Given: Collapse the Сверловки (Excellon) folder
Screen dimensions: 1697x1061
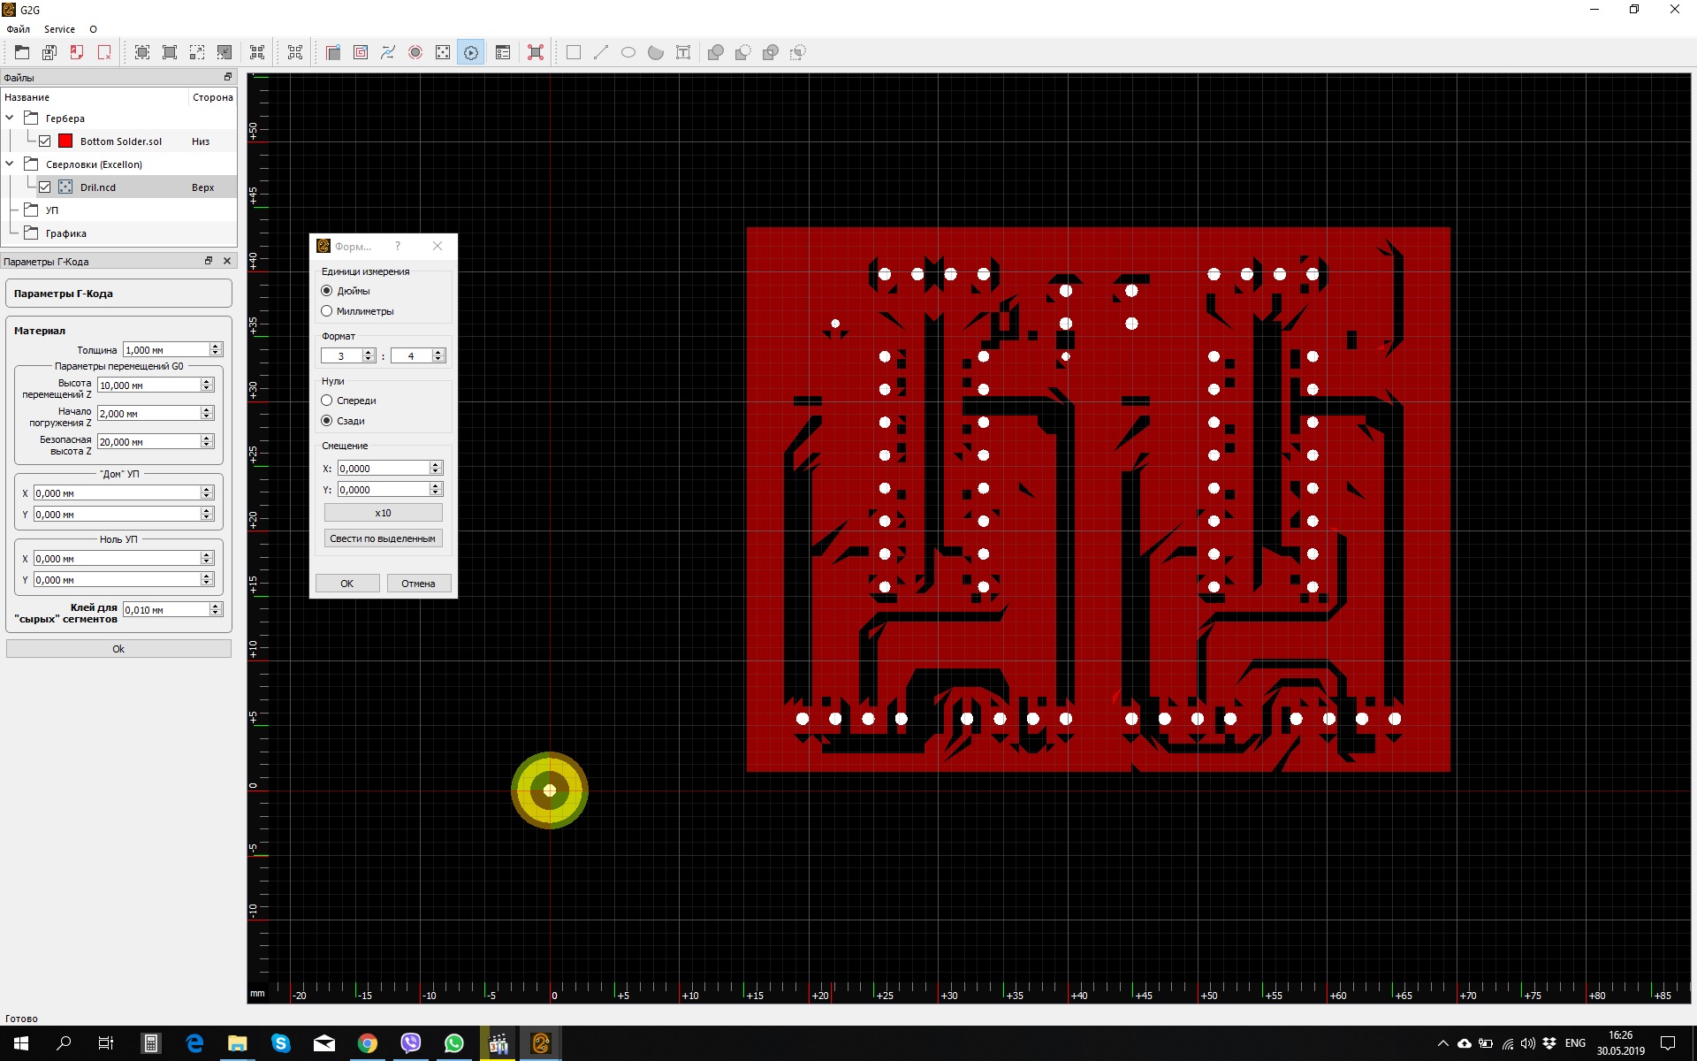Looking at the screenshot, I should click(10, 164).
